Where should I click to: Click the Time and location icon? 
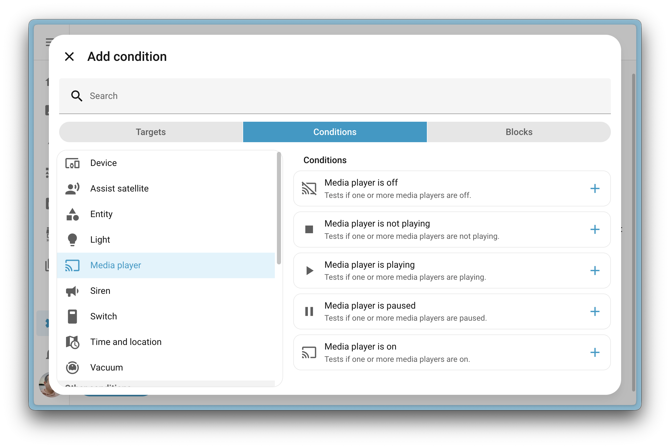[x=72, y=342]
